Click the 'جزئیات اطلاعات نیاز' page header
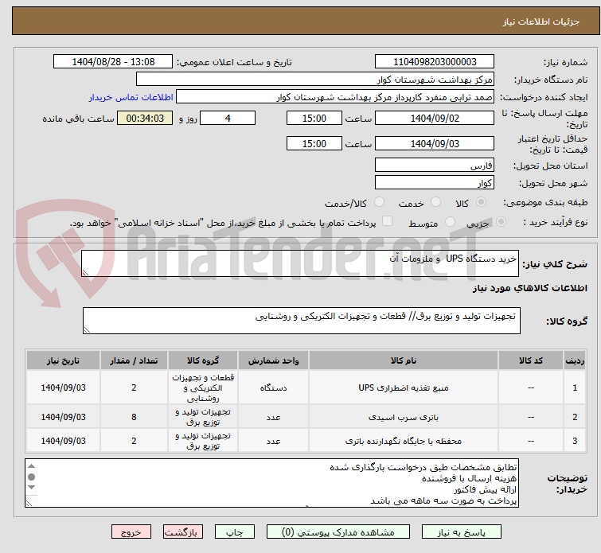Viewport: 601px width, 553px height. [x=541, y=21]
